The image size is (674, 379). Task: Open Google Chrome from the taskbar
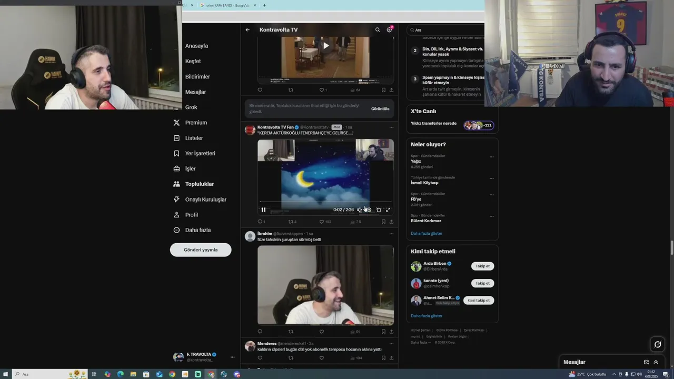pyautogui.click(x=172, y=374)
